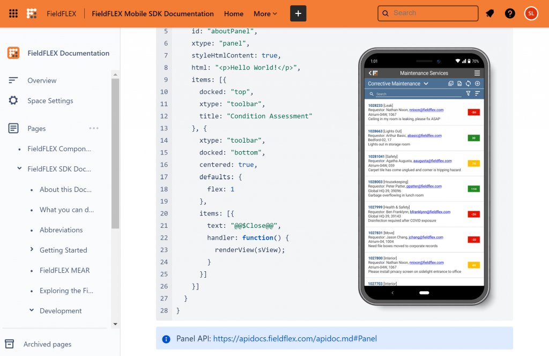Screen dimensions: 549x356
Task: Open the Corrective Maintenance dropdown
Action: [426, 84]
